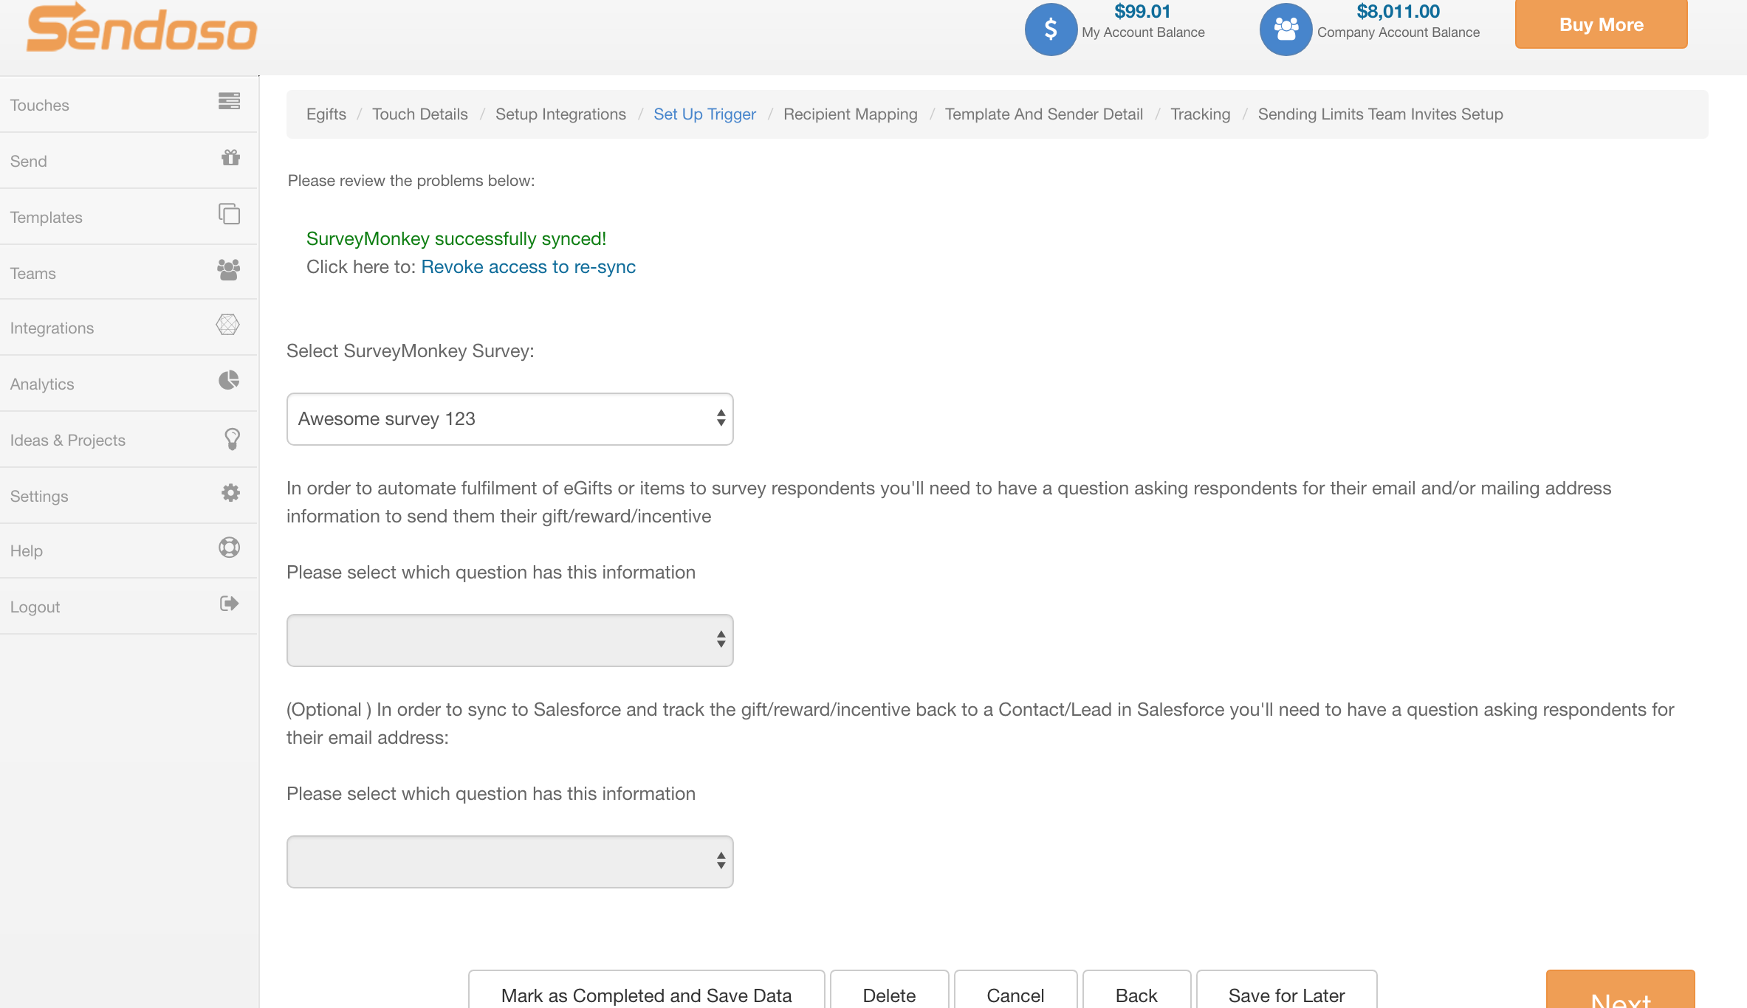
Task: Open the Awesome survey 123 dropdown
Action: pos(509,418)
